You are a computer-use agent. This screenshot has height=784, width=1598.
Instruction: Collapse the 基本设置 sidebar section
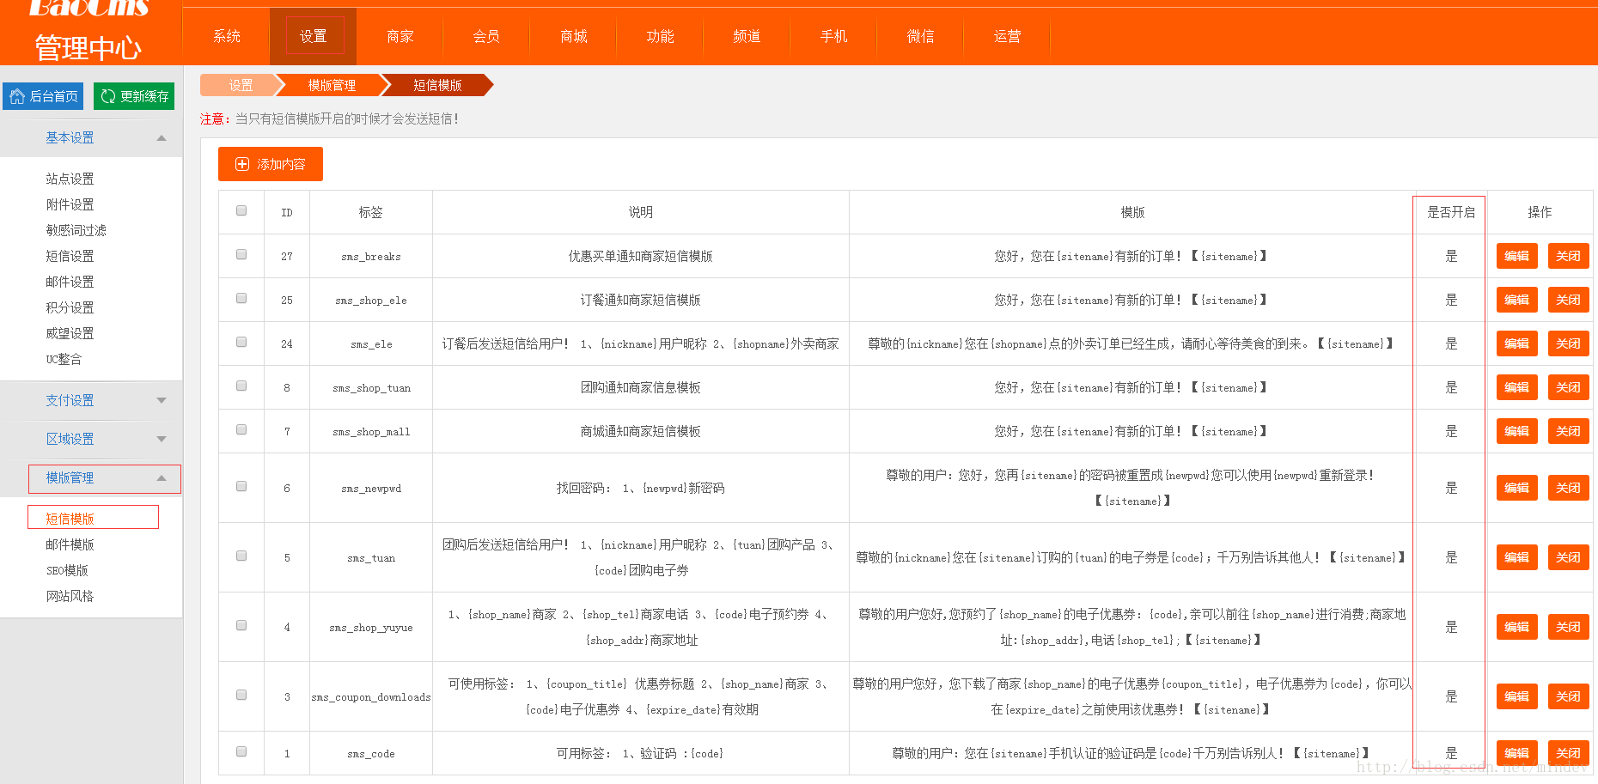91,137
